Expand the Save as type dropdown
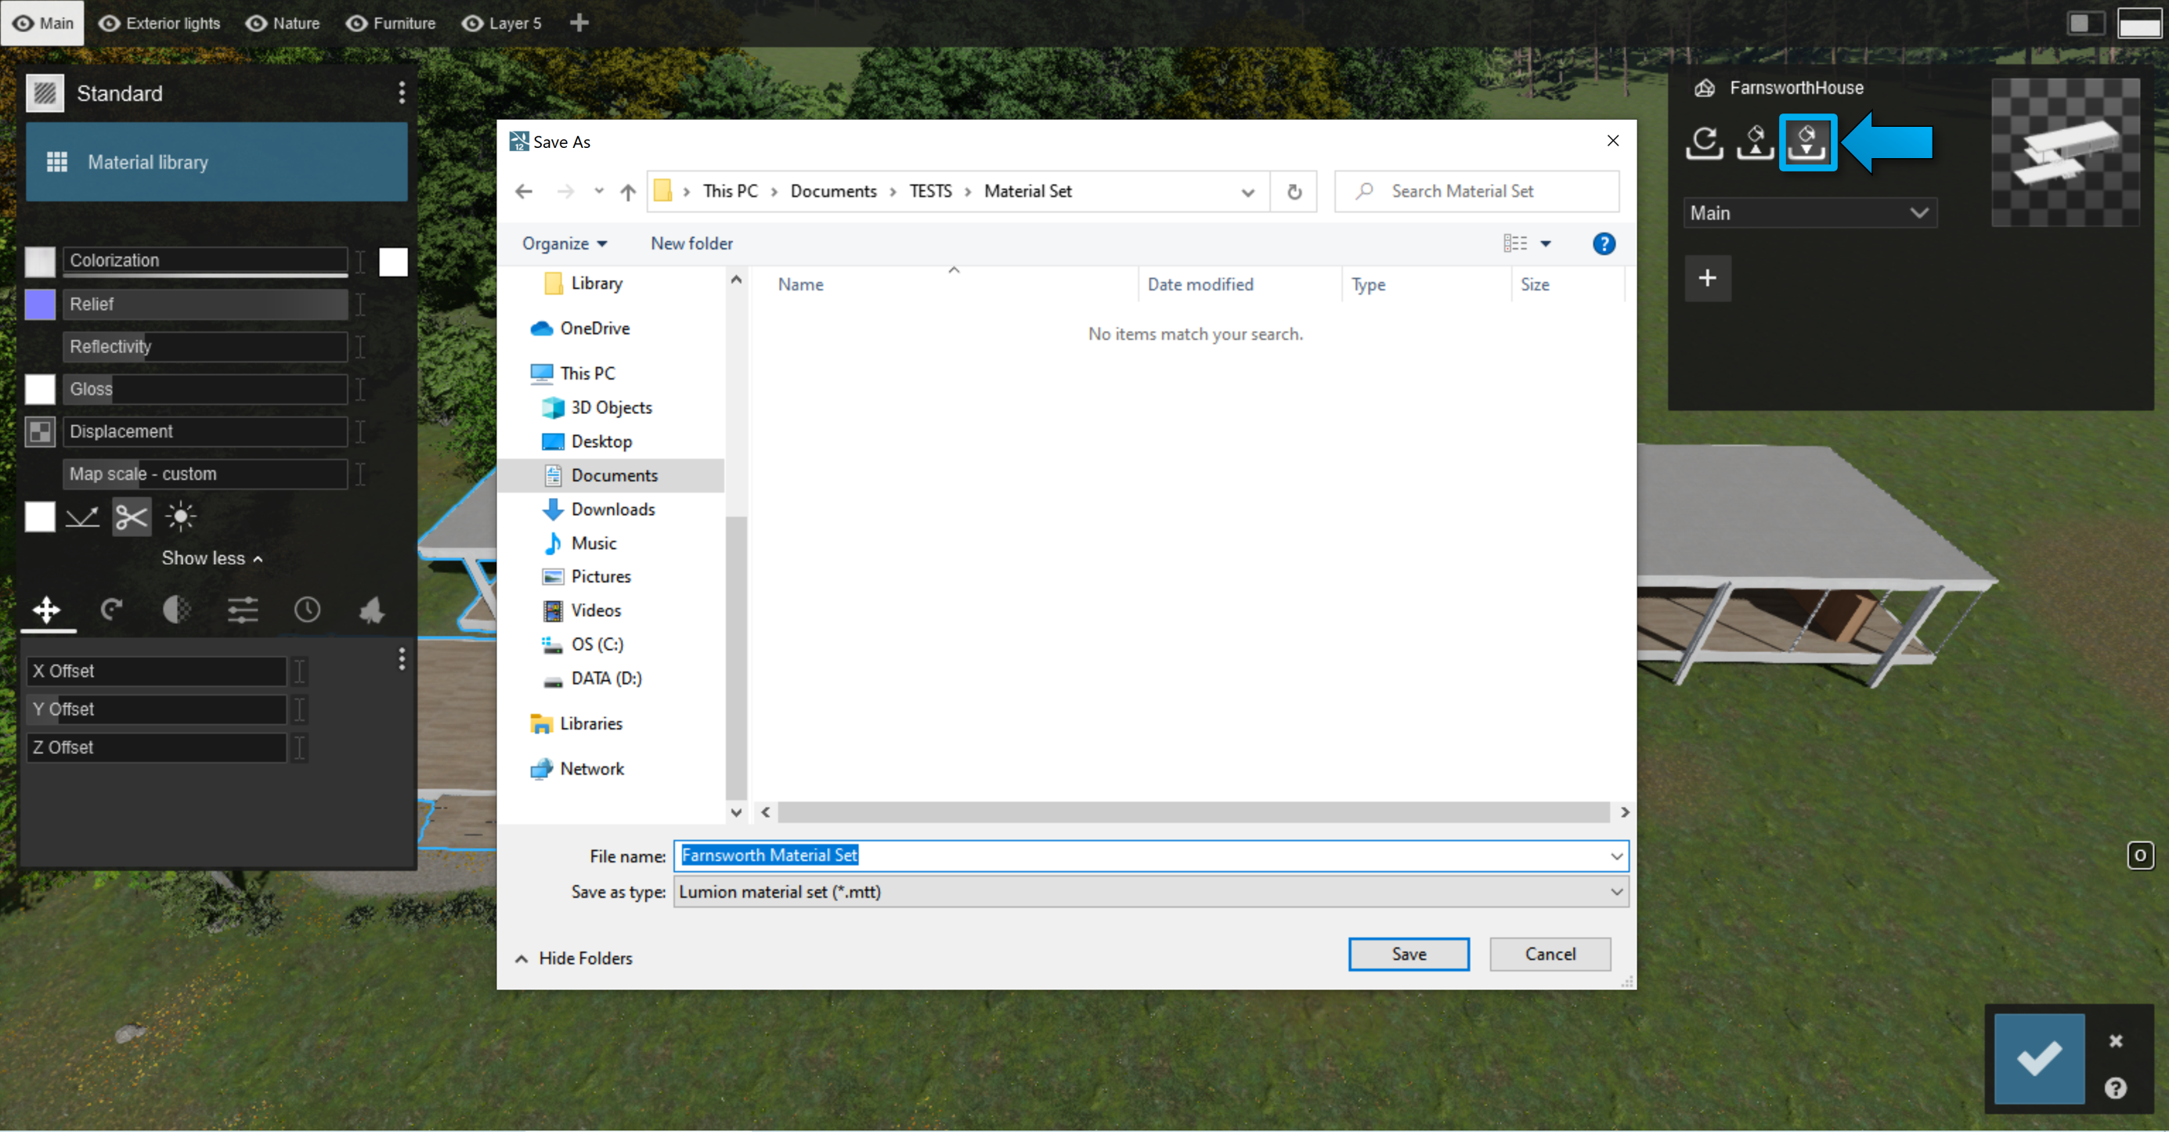The width and height of the screenshot is (2169, 1132). pos(1150,892)
